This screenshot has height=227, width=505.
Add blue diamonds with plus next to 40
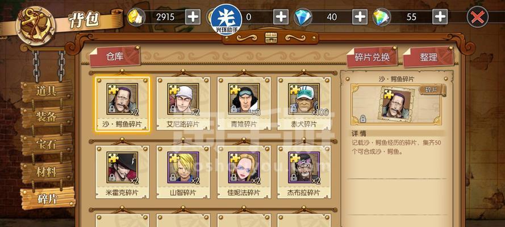[x=360, y=16]
